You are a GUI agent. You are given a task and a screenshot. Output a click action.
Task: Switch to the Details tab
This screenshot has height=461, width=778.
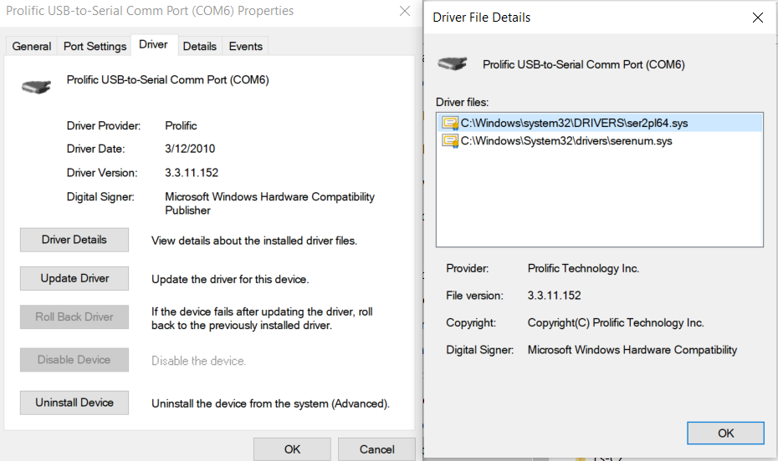click(x=199, y=46)
